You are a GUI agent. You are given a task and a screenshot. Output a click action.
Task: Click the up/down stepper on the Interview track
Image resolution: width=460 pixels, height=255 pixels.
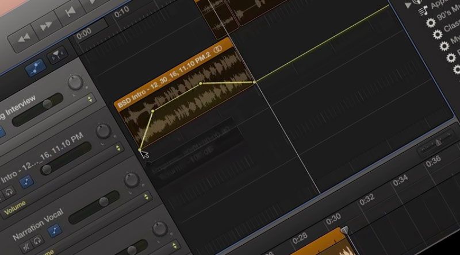coord(90,100)
